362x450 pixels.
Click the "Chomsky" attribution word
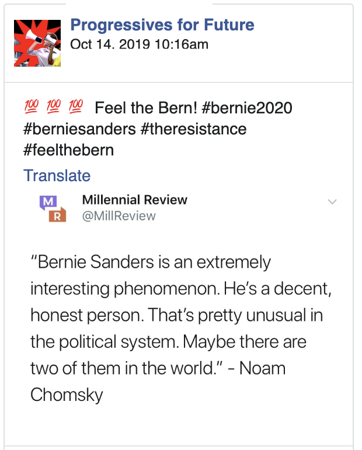67,394
